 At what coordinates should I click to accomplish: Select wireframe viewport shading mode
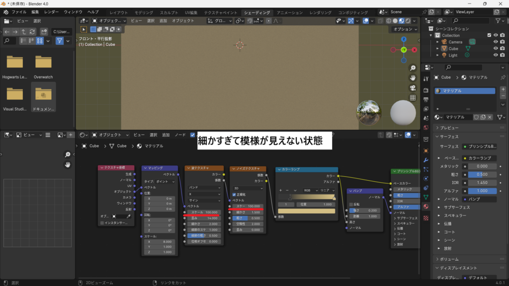tap(389, 21)
